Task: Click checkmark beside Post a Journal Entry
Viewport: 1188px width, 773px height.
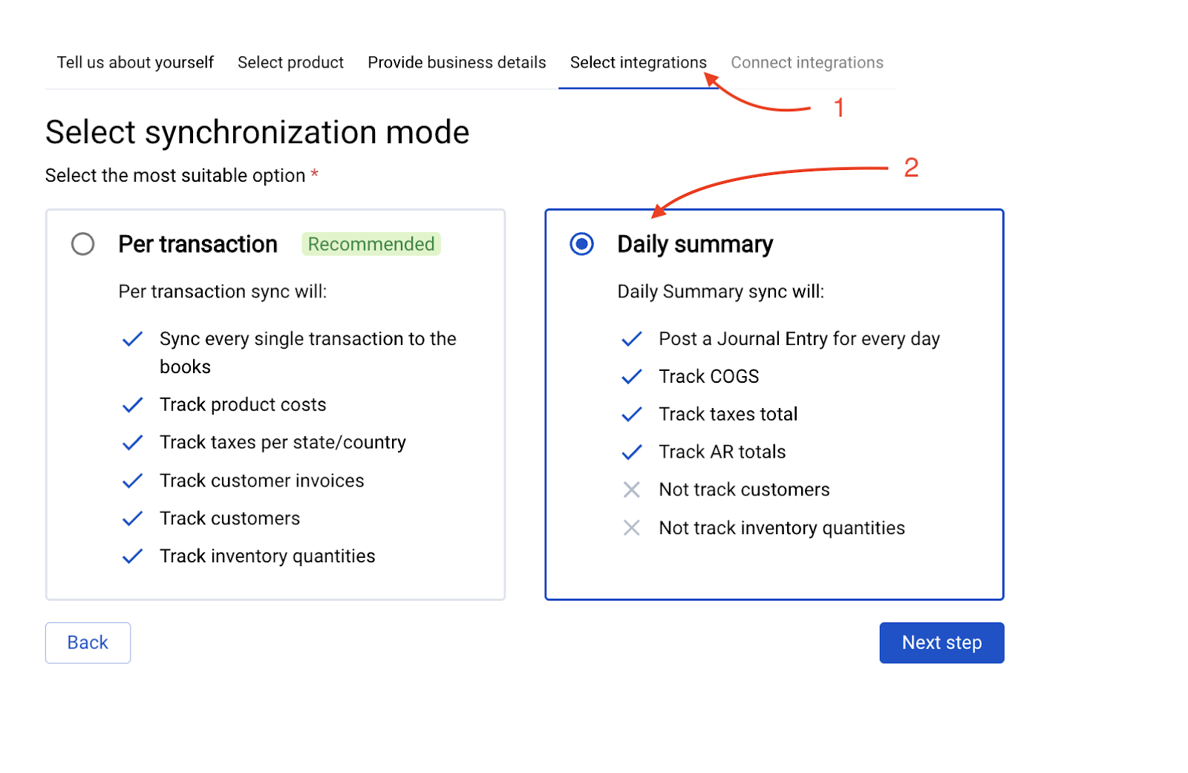Action: (632, 339)
